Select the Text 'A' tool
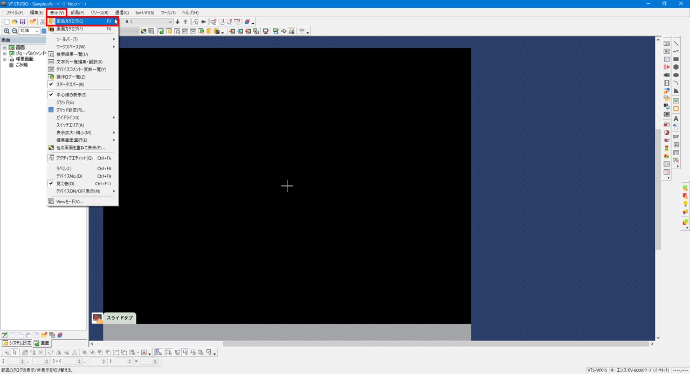Viewport: 690px width, 374px height. [676, 119]
